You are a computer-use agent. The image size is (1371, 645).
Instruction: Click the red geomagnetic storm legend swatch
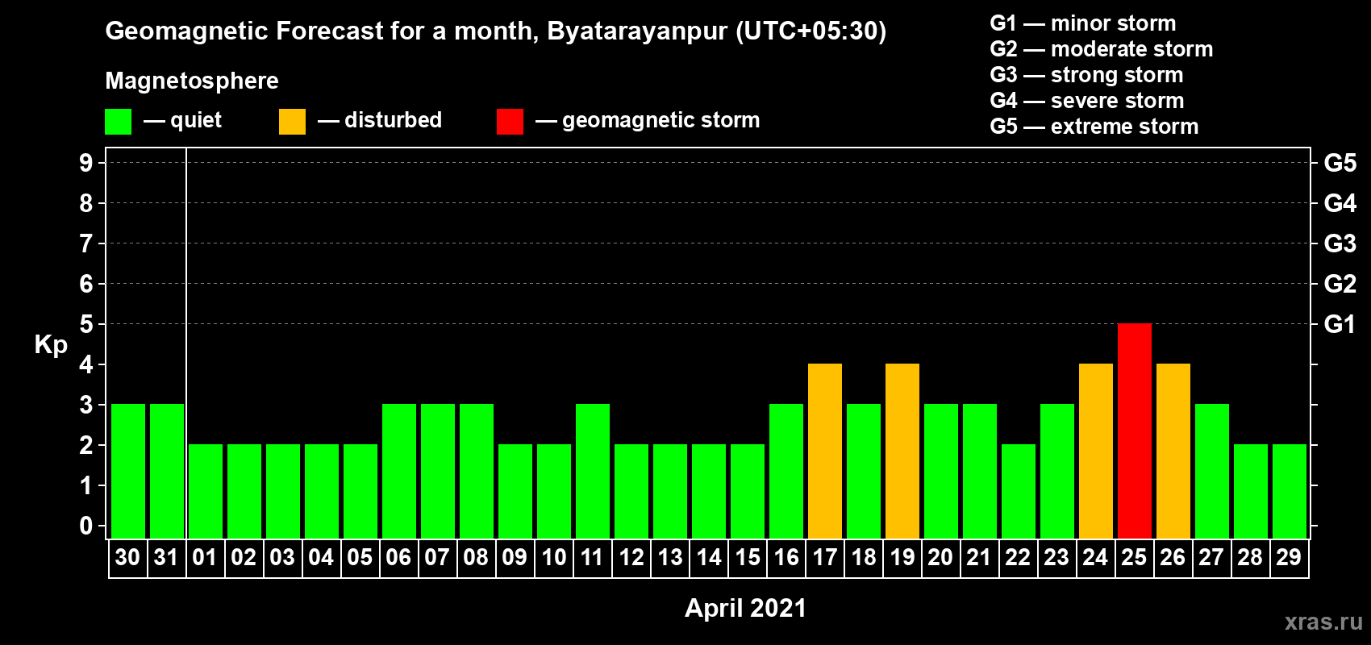coord(510,122)
